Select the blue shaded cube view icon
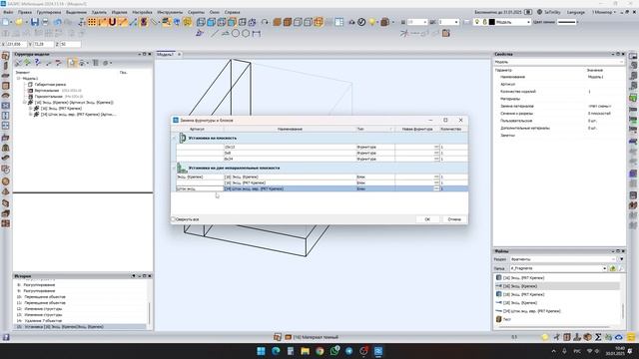 click(x=211, y=22)
